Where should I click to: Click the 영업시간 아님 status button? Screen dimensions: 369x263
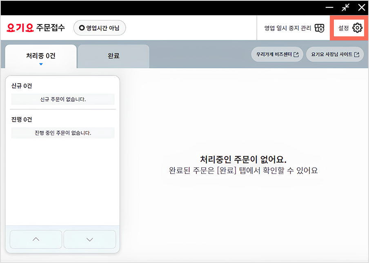click(100, 28)
